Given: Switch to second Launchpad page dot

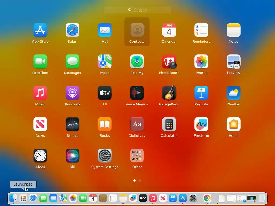Looking at the screenshot, I should pos(140,181).
